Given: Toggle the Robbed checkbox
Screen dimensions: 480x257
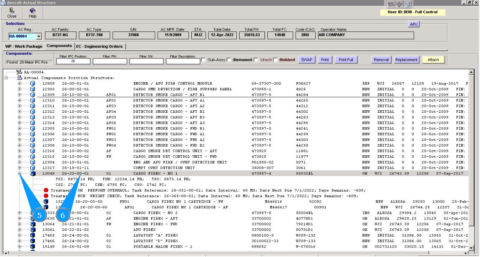Looking at the screenshot, I should tap(276, 60).
